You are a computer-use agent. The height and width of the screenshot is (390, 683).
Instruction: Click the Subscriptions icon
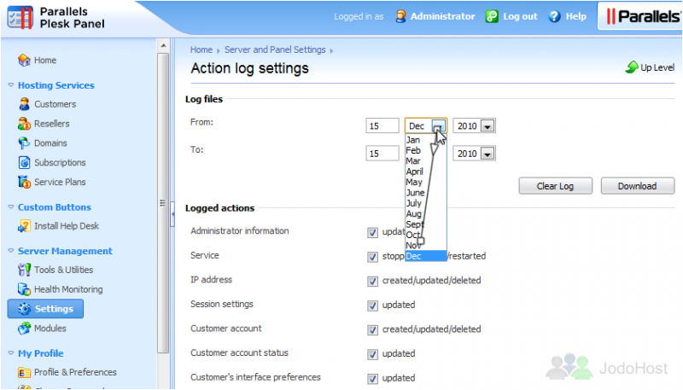coord(24,162)
